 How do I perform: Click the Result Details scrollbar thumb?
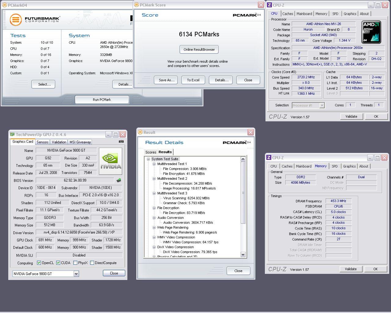pyautogui.click(x=243, y=193)
